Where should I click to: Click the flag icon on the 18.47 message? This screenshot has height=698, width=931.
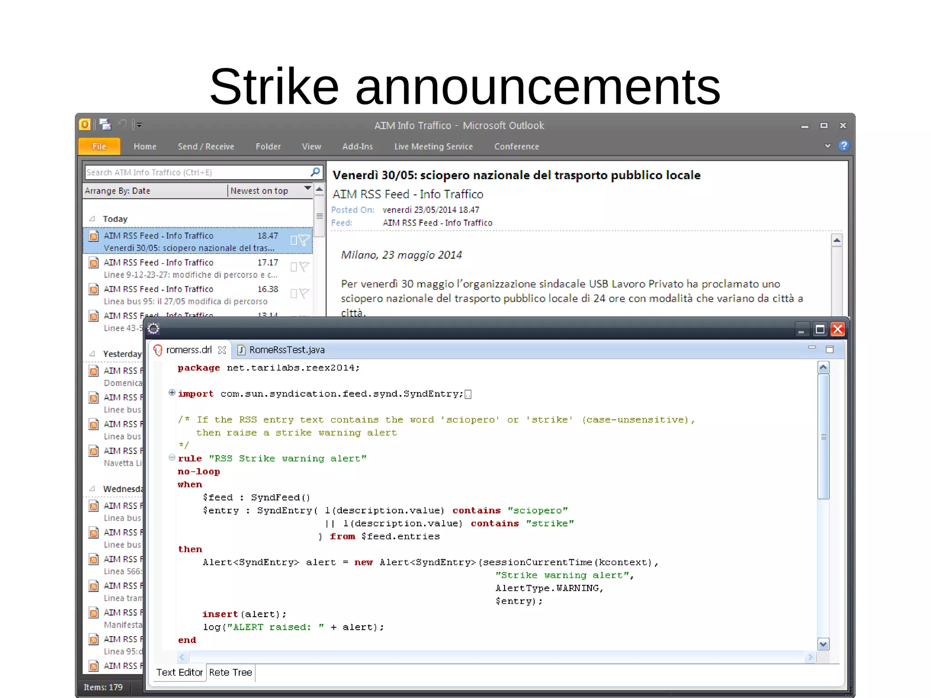coord(304,240)
